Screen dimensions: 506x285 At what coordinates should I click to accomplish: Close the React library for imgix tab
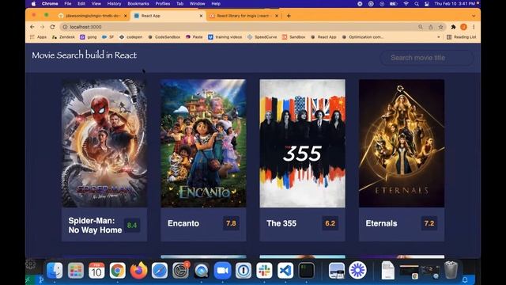(277, 16)
